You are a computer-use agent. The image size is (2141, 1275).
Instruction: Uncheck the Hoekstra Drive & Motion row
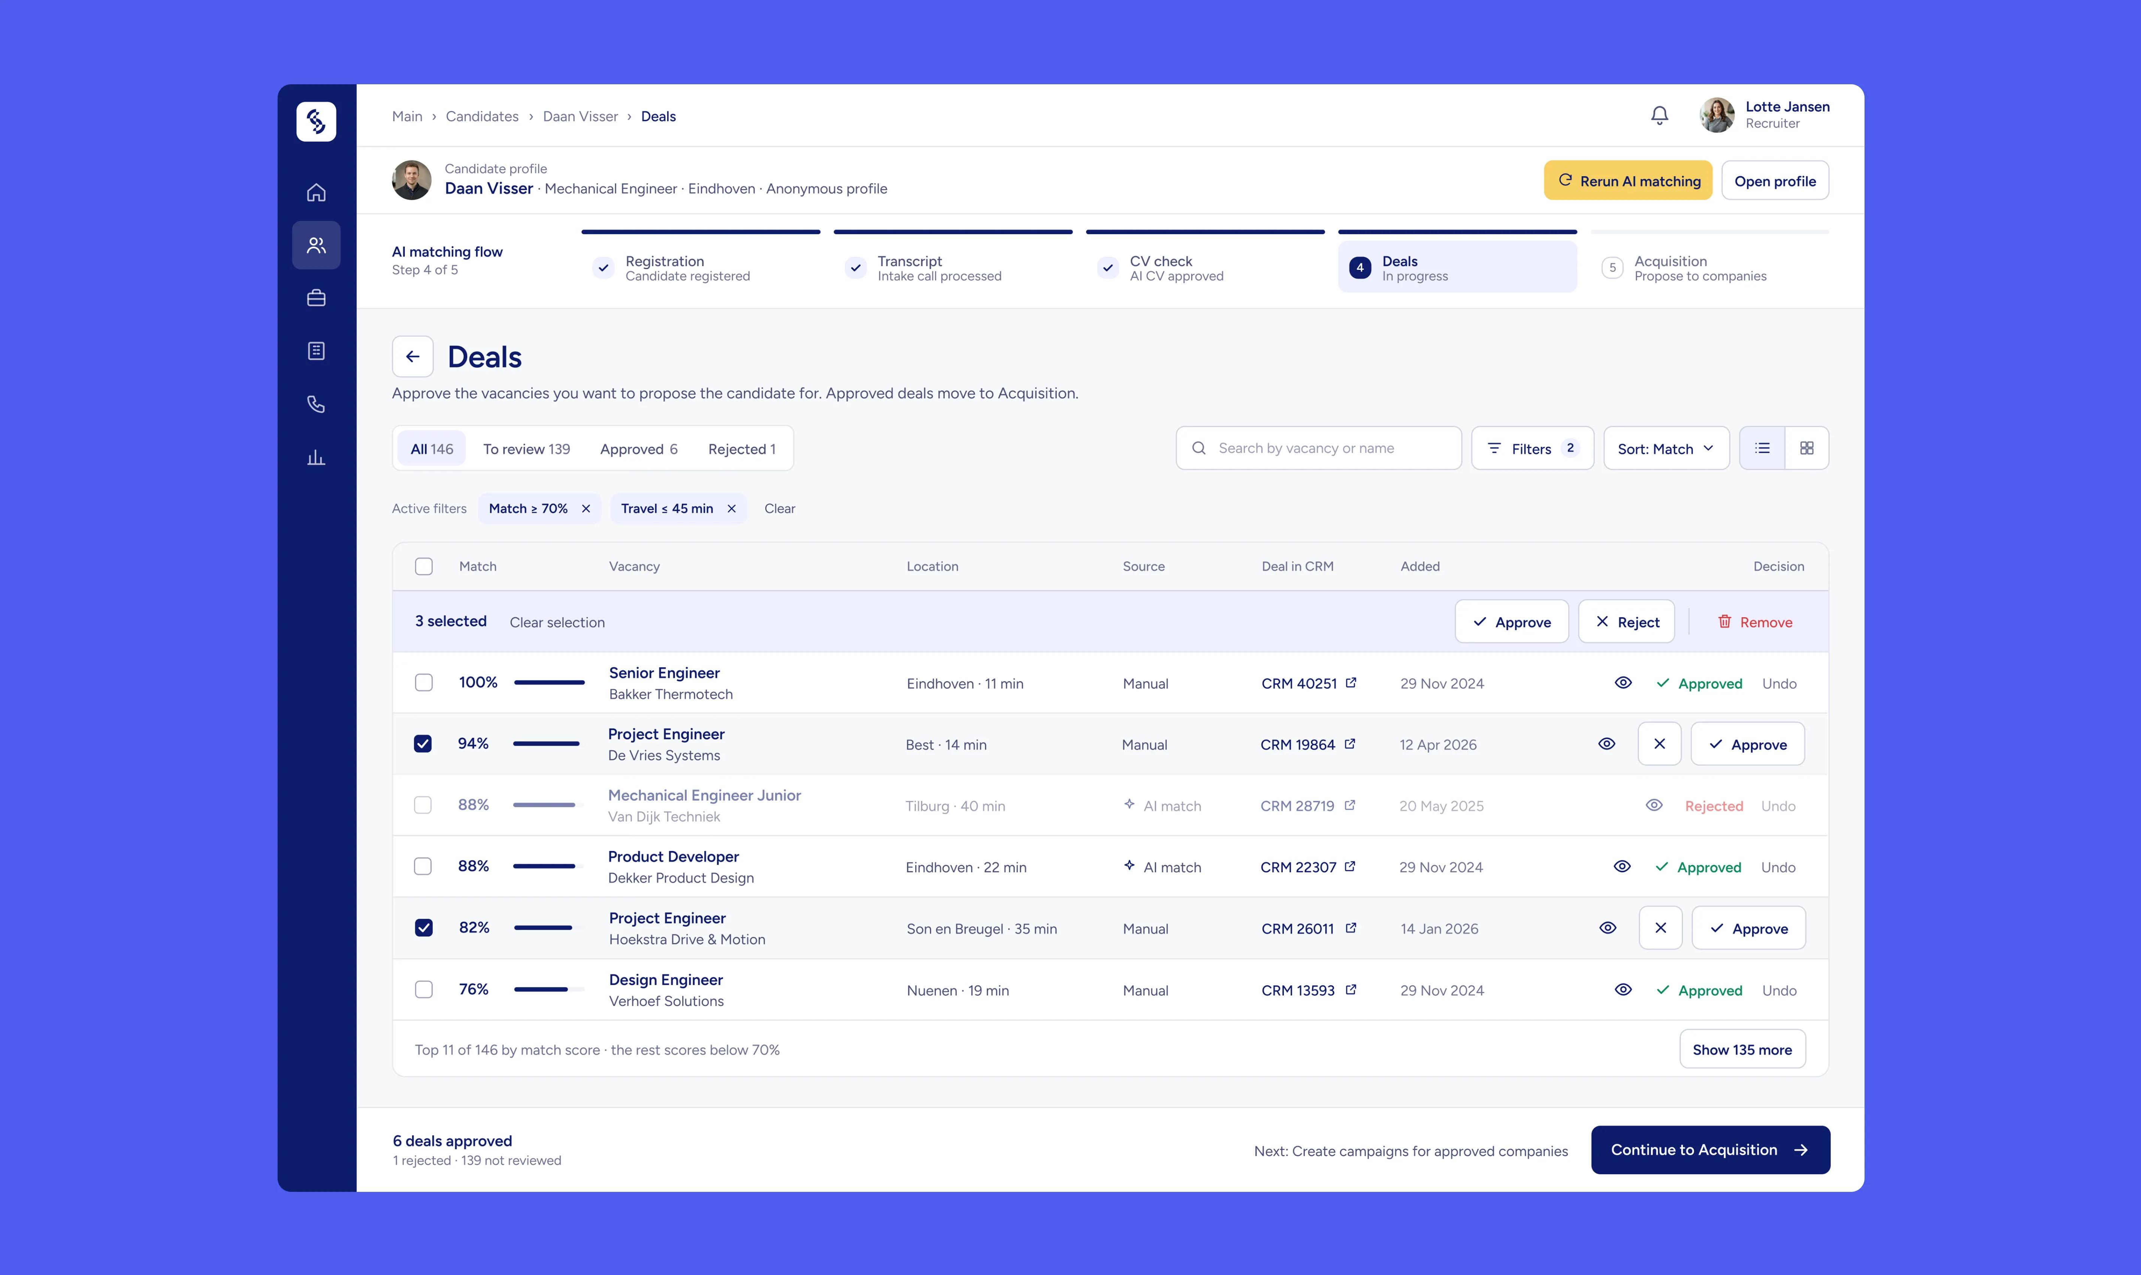pos(424,928)
